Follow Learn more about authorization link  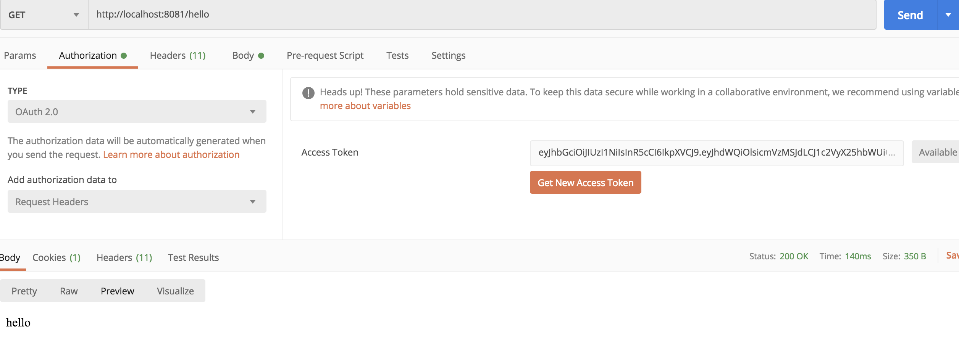(171, 154)
